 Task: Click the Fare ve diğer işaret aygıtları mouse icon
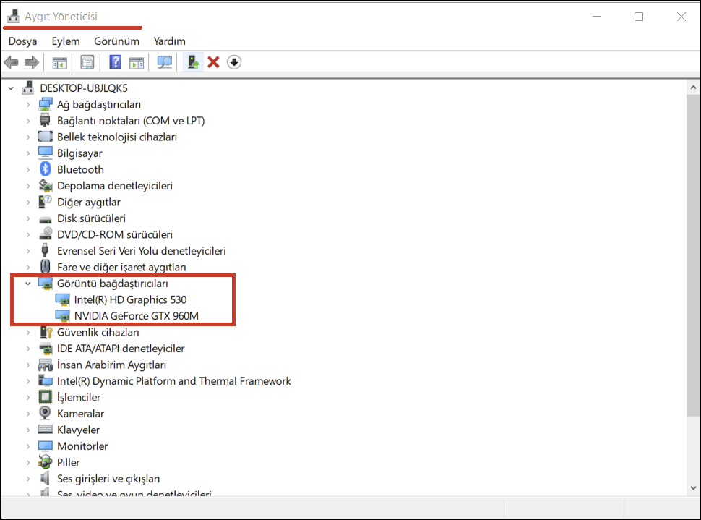point(45,267)
